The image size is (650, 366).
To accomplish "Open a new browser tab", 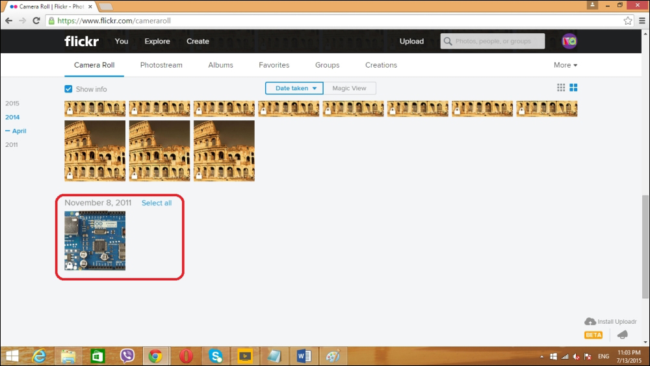I will coord(106,7).
